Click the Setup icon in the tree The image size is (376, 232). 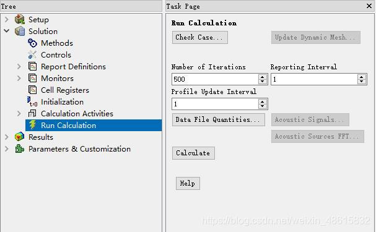pyautogui.click(x=20, y=19)
